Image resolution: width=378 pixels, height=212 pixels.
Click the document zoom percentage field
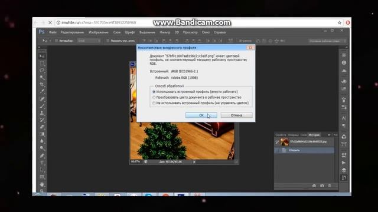(x=135, y=162)
